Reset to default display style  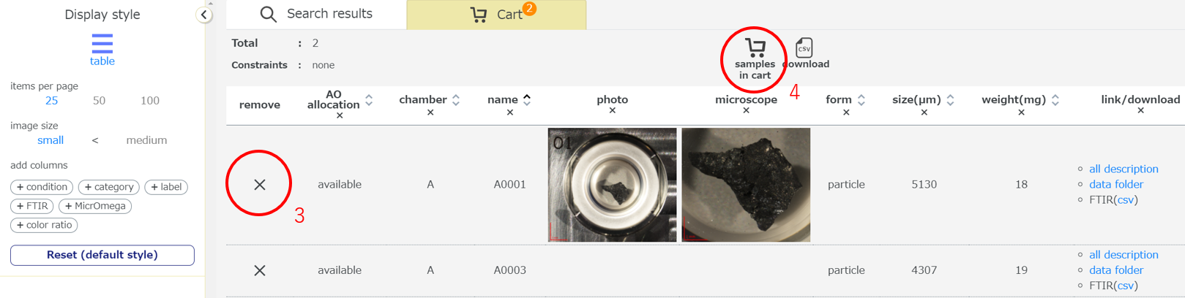(x=102, y=255)
